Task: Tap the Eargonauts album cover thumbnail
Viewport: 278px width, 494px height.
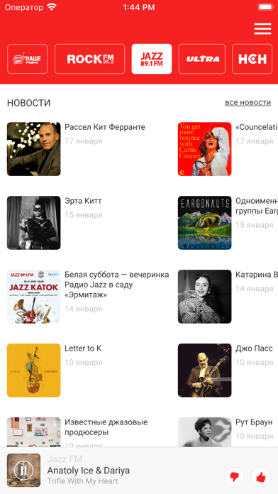Action: 205,223
